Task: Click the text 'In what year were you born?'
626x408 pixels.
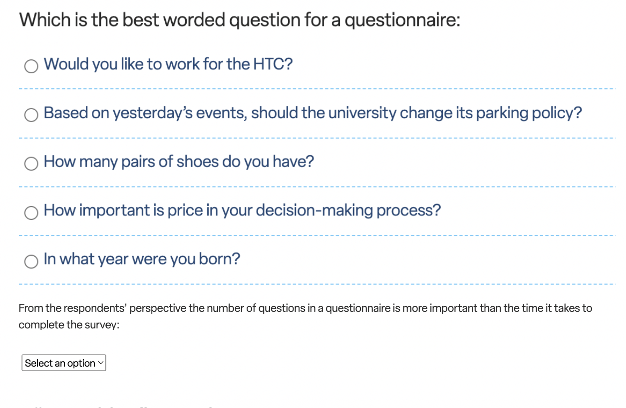Action: (142, 259)
